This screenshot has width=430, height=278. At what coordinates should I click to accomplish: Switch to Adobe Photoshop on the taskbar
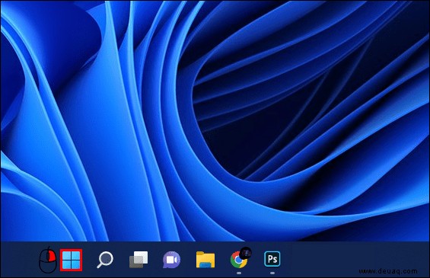click(272, 259)
